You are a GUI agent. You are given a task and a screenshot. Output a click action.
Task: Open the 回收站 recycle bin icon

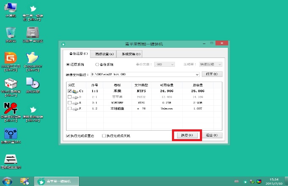(x=11, y=35)
